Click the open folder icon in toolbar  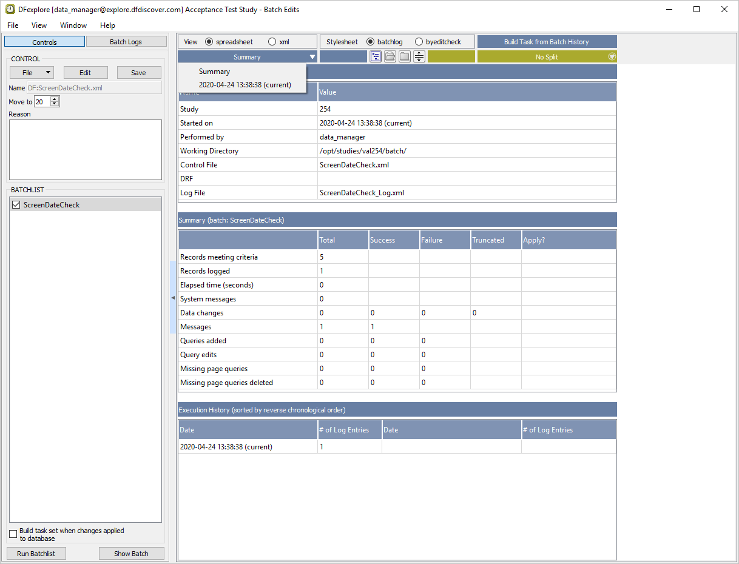click(390, 56)
